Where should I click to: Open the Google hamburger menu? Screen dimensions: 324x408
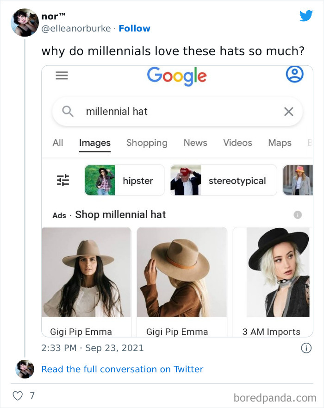[62, 75]
